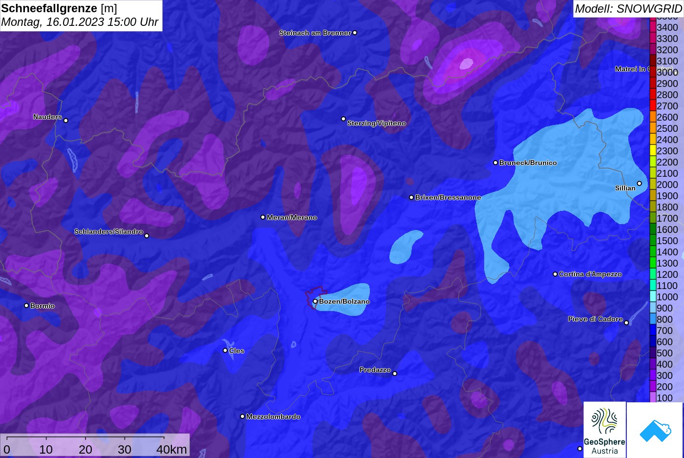Click the blue cloud arrow logo

[655, 430]
